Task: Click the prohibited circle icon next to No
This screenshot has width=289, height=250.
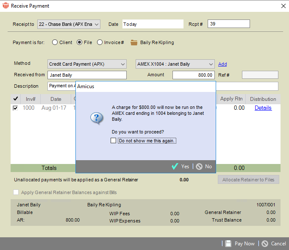Action: [199, 167]
